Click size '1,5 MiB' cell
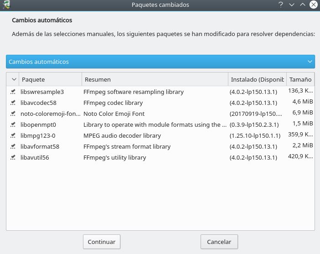 click(x=303, y=123)
